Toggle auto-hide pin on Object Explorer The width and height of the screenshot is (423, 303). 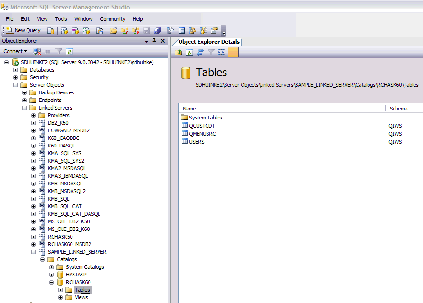[154, 41]
